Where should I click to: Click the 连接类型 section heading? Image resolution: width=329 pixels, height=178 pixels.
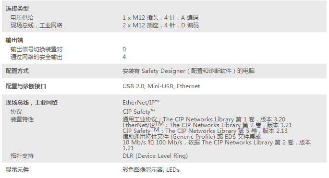(17, 9)
